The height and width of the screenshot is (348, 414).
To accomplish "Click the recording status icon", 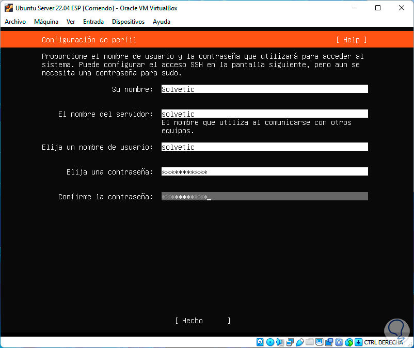I will tap(329, 342).
